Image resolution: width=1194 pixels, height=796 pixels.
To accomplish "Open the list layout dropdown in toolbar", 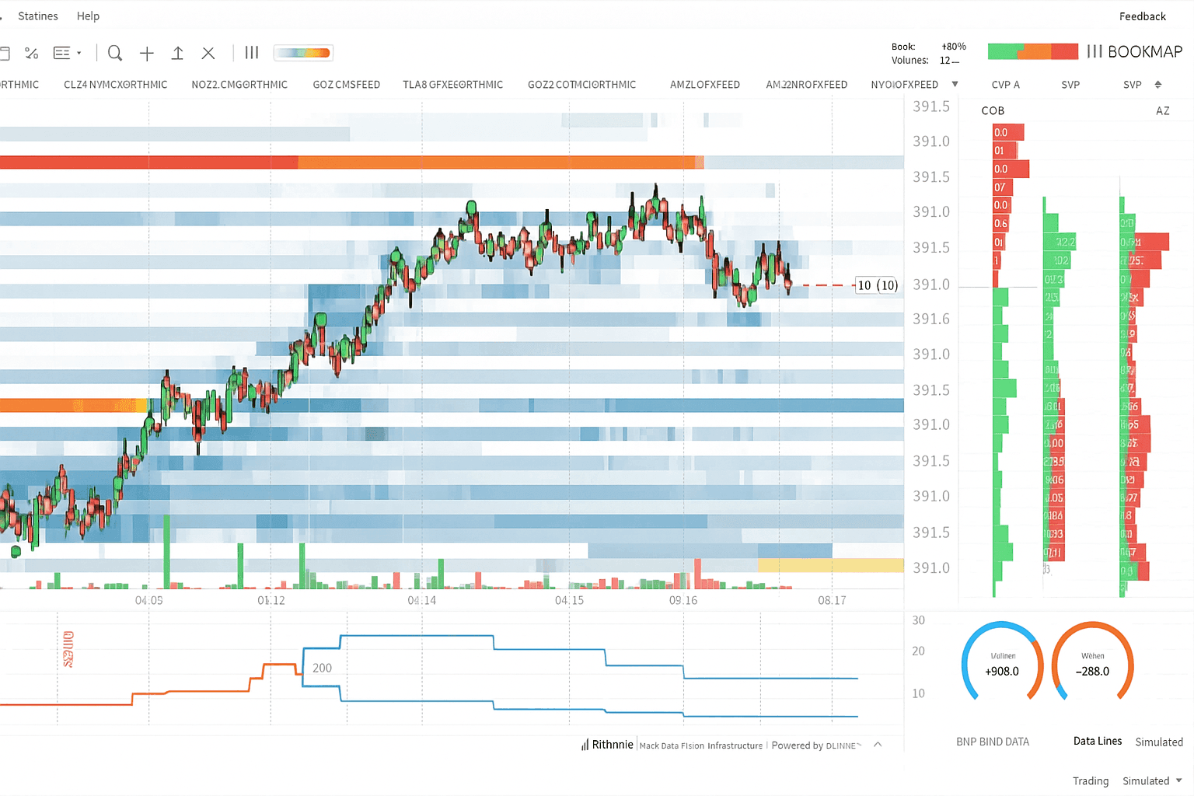I will coord(67,53).
